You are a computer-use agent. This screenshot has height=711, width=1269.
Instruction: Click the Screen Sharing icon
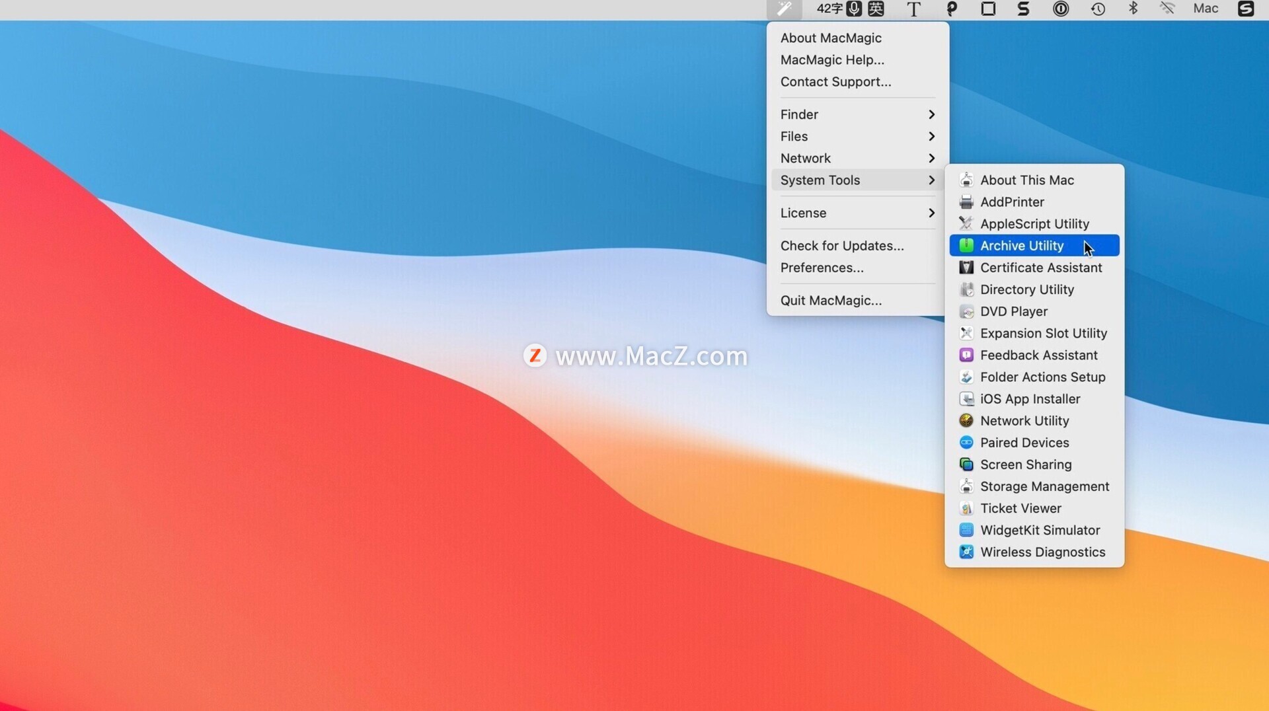point(966,465)
